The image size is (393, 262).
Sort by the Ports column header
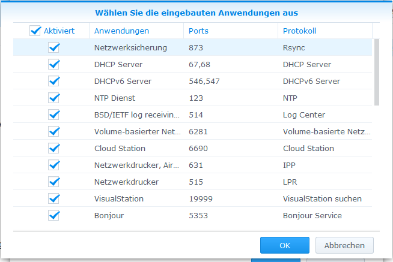tap(199, 31)
